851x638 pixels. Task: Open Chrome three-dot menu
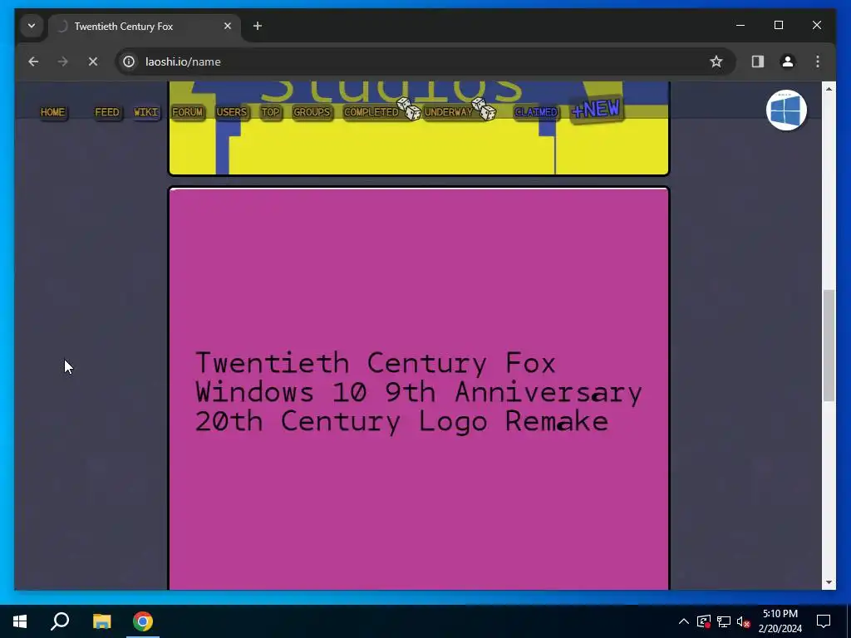pyautogui.click(x=818, y=61)
